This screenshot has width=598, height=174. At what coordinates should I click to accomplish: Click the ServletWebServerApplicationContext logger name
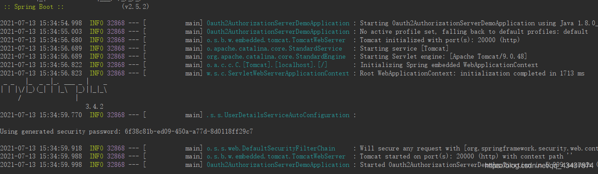tap(278, 73)
